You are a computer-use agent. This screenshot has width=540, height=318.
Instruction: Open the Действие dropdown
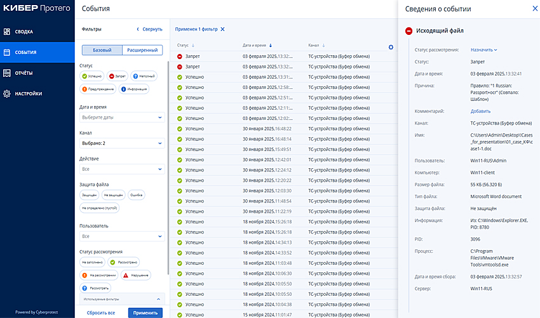click(122, 169)
